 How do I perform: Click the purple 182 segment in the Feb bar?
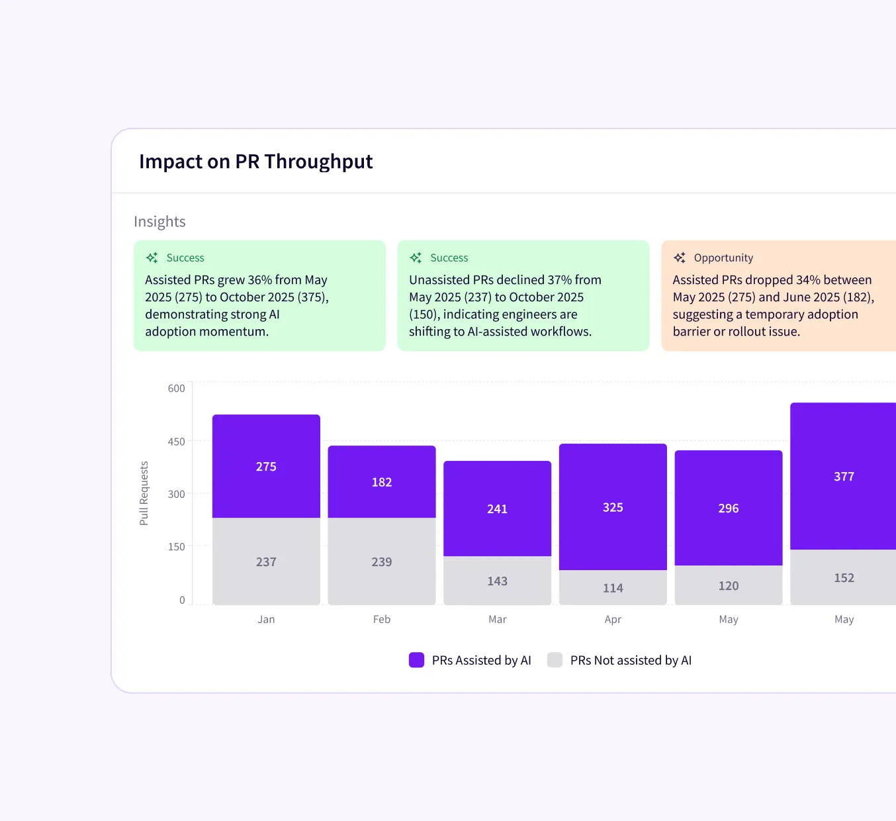coord(382,482)
